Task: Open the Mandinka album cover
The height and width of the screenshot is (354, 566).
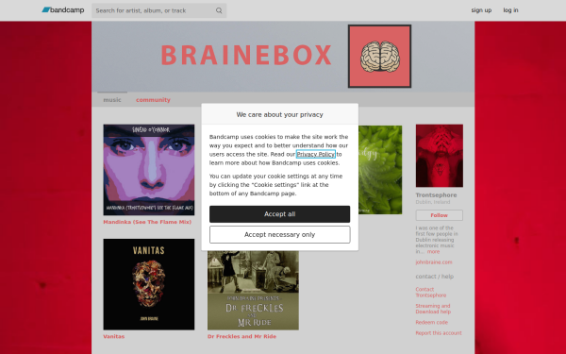Action: click(x=149, y=170)
